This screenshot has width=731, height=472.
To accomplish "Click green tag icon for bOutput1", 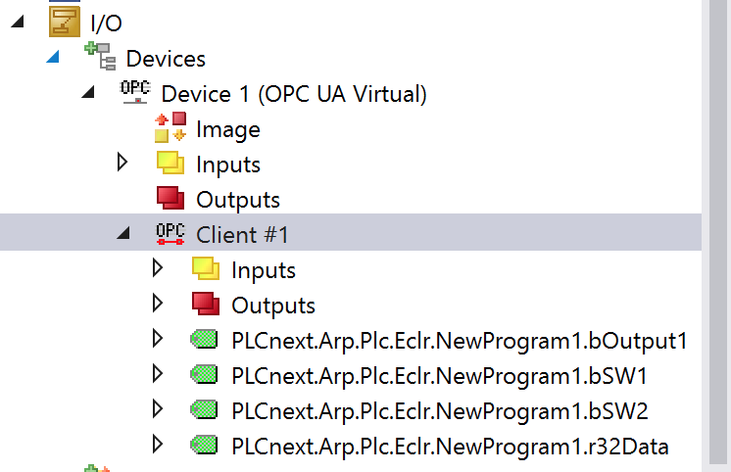I will click(x=204, y=339).
